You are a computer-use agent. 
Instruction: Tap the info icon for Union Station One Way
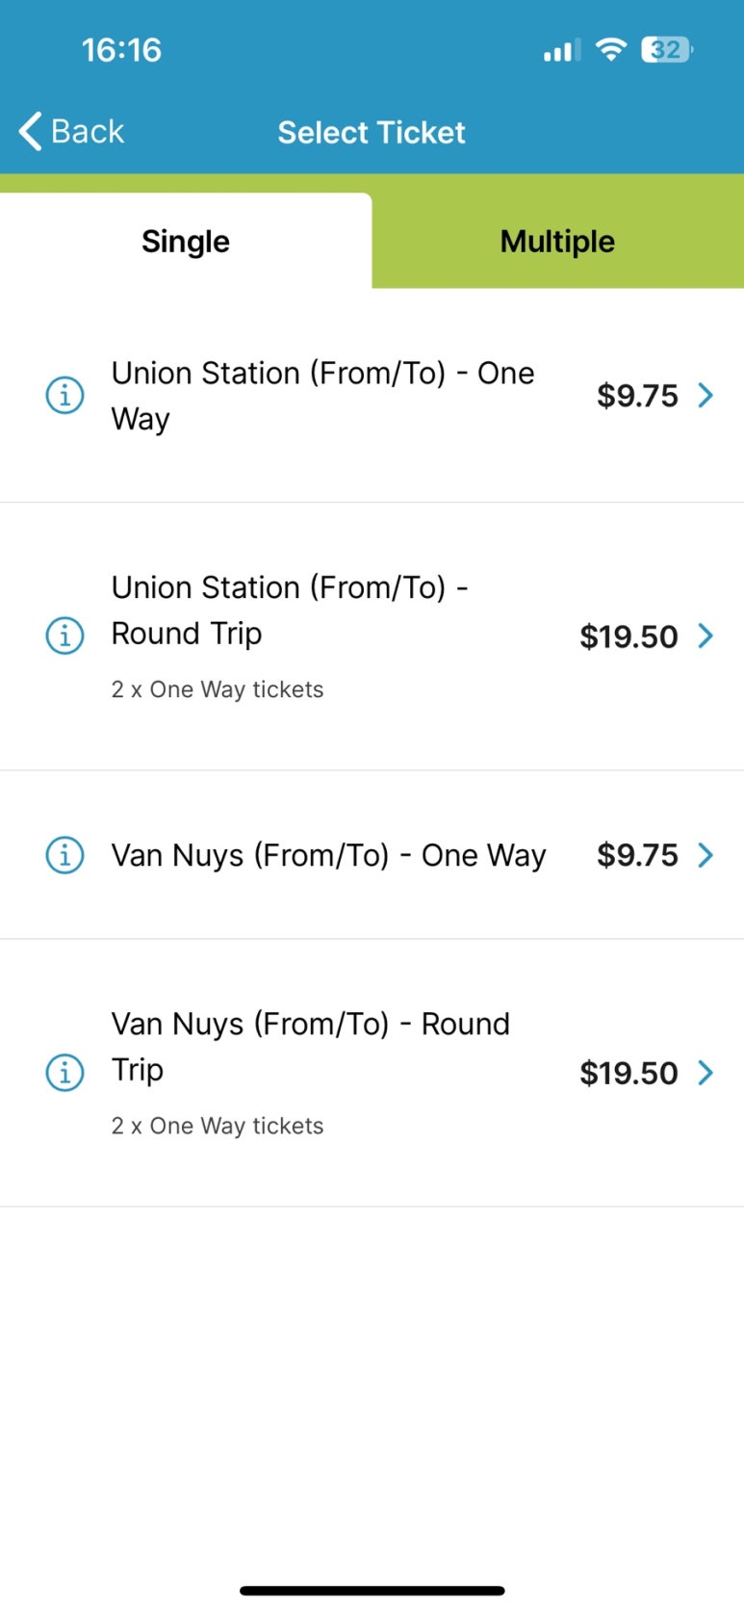pyautogui.click(x=65, y=395)
